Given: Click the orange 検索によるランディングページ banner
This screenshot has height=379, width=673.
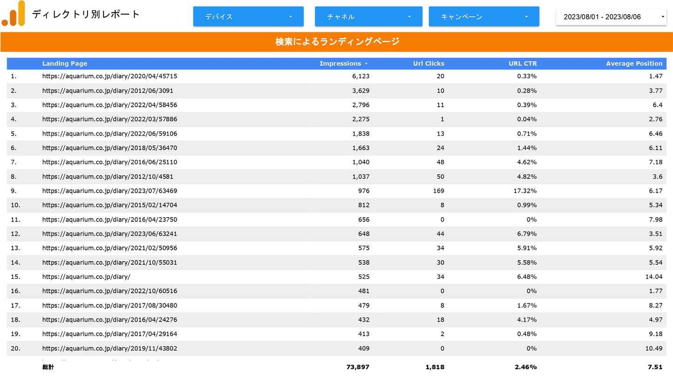Looking at the screenshot, I should 337,42.
